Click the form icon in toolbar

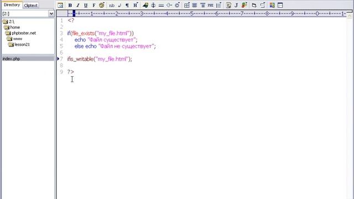pyautogui.click(x=254, y=5)
